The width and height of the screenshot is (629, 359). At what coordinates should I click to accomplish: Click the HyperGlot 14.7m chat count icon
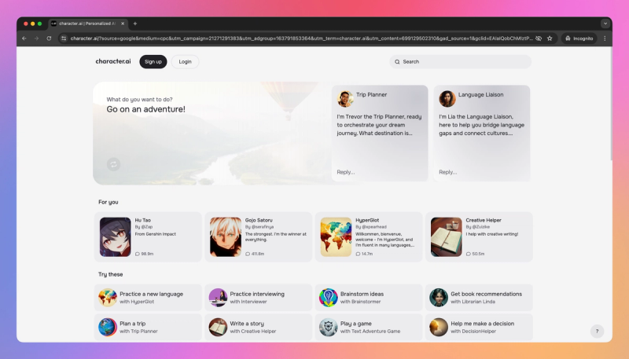[358, 254]
